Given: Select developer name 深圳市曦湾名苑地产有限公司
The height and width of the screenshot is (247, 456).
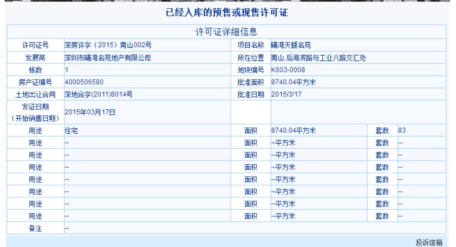Looking at the screenshot, I should (x=108, y=57).
